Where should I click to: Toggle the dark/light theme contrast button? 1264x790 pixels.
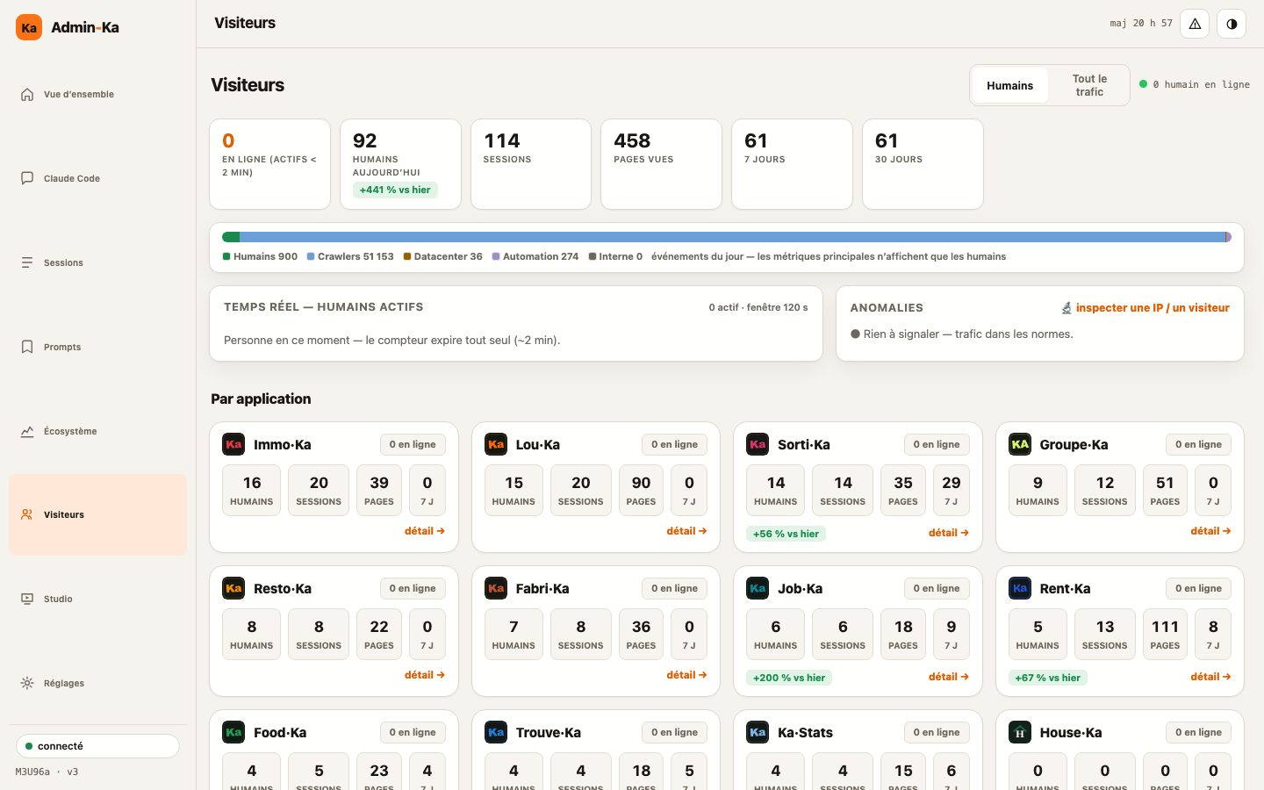[x=1232, y=24]
